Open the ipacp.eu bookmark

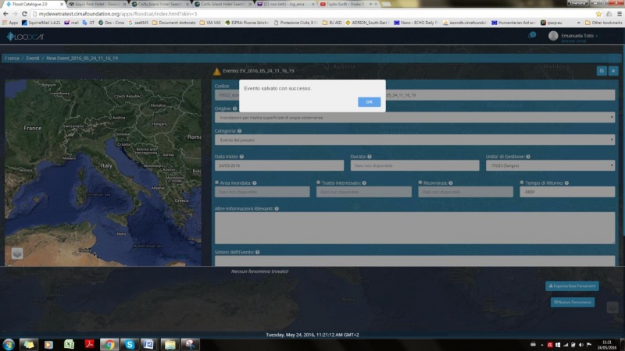(552, 23)
